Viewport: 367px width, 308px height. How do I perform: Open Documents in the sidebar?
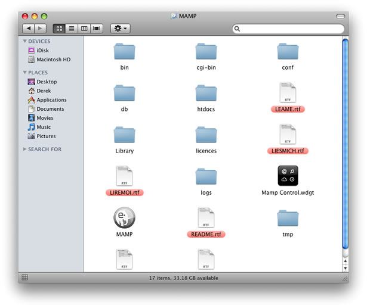46,109
